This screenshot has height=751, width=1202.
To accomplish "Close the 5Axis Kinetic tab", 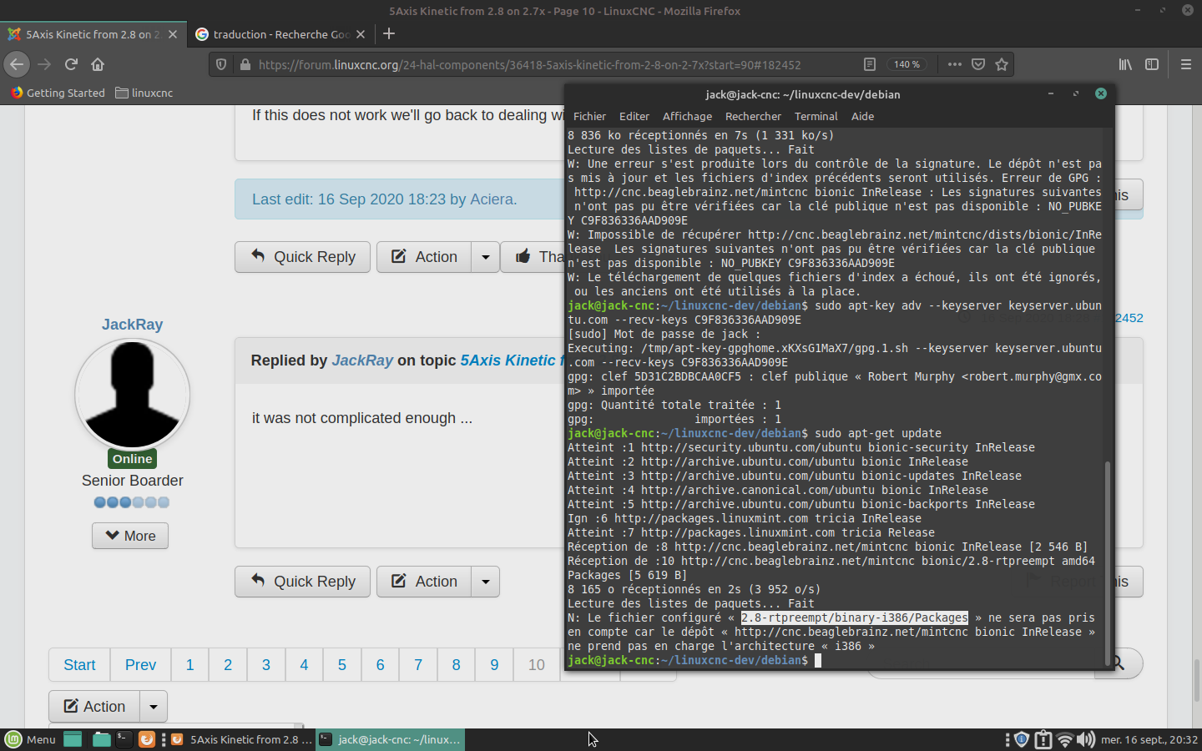I will click(x=173, y=34).
